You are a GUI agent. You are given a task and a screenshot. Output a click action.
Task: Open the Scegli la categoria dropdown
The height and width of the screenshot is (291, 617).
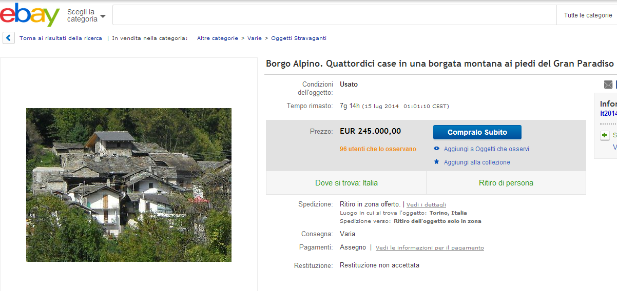pos(86,15)
